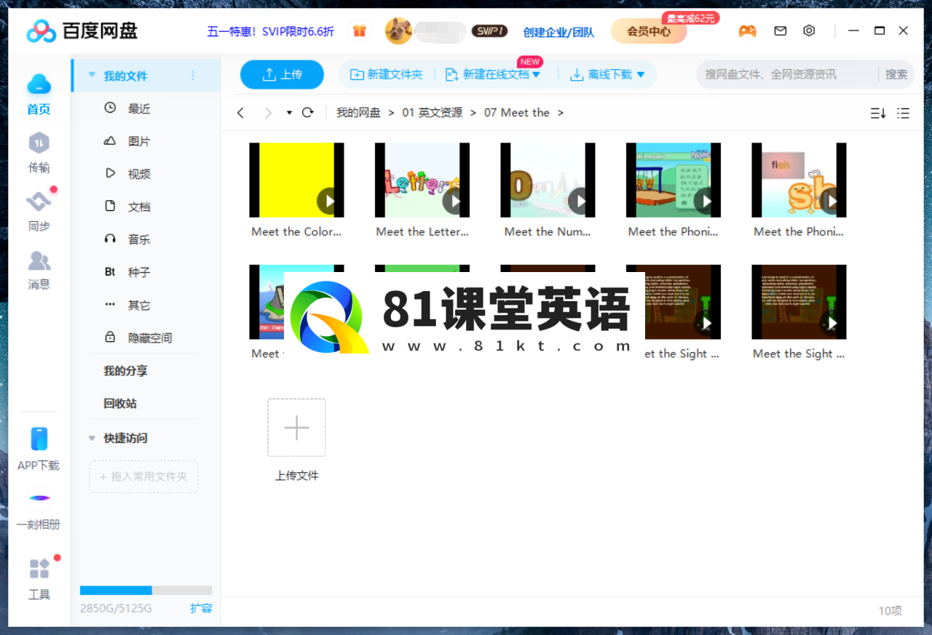Open Meet the Color video thumbnail

tap(296, 180)
